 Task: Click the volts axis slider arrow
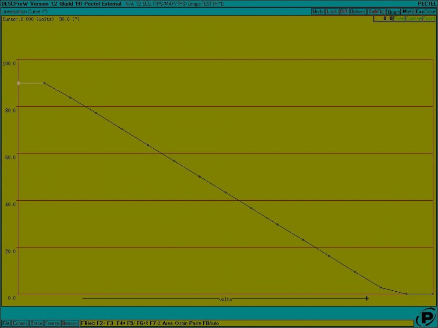point(367,298)
